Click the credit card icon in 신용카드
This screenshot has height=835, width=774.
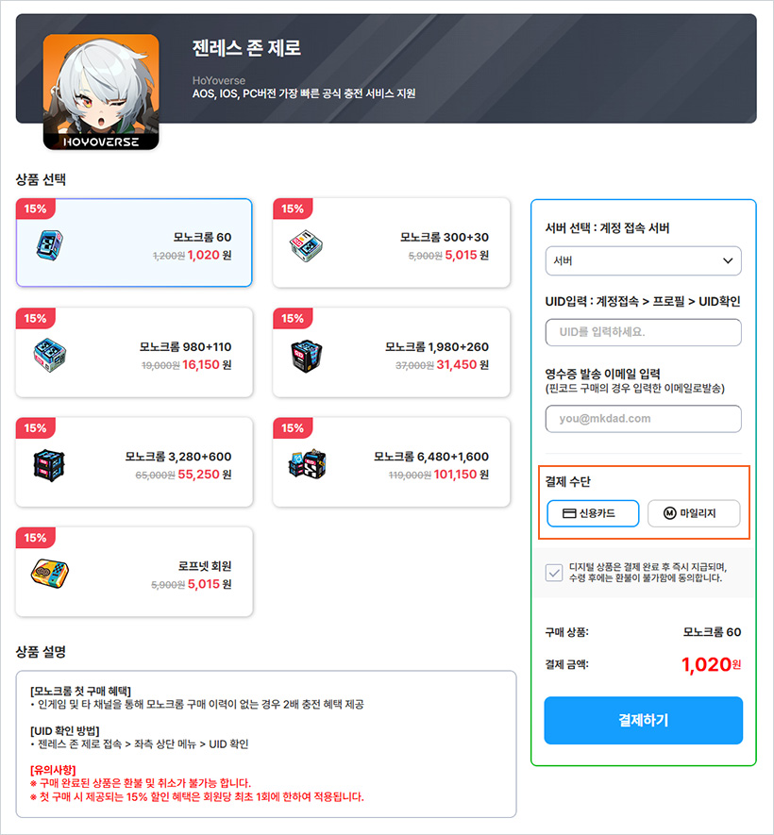click(569, 513)
